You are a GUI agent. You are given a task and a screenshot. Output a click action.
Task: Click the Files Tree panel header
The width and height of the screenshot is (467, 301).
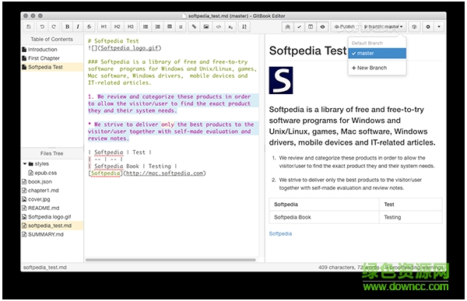[52, 154]
